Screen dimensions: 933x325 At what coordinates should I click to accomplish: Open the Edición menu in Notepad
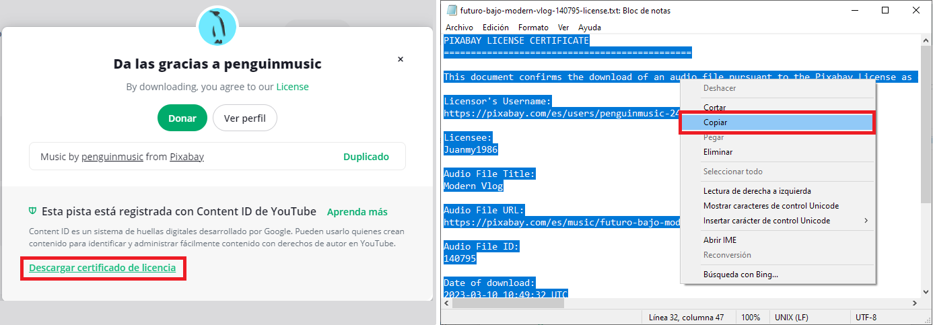point(495,28)
